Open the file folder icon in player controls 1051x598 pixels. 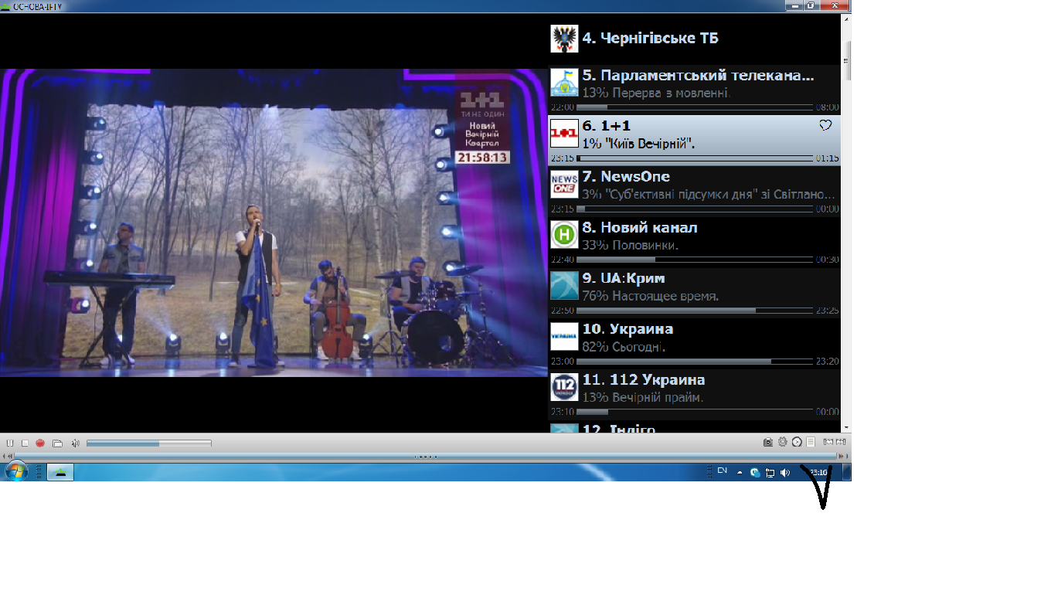(57, 443)
